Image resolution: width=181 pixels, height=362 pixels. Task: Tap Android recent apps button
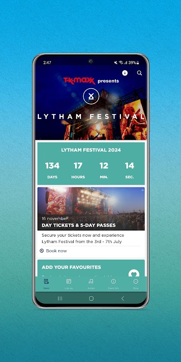pos(60,299)
